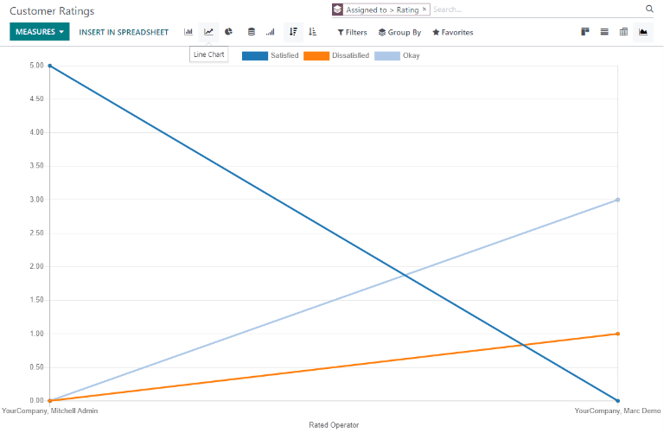Open the Favorites menu
664x433 pixels.
[452, 32]
